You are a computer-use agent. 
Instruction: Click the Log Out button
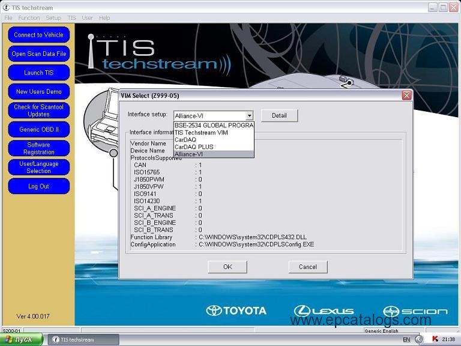38,186
